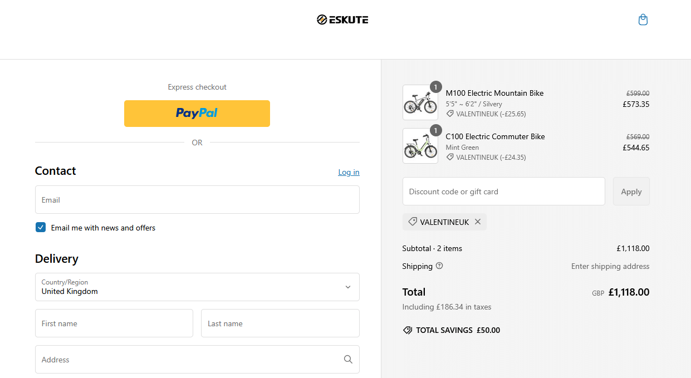
Task: Click the C100 Electric Commuter Bike thumbnail
Action: 420,146
